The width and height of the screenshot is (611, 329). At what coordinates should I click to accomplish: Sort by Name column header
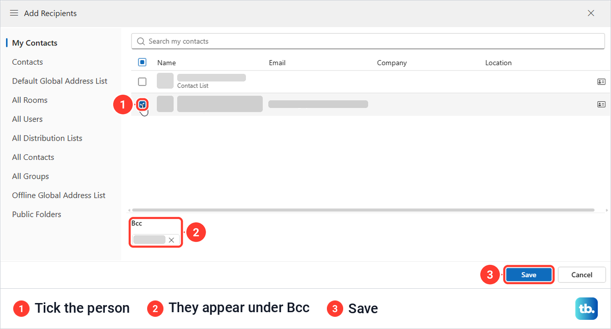(x=166, y=63)
